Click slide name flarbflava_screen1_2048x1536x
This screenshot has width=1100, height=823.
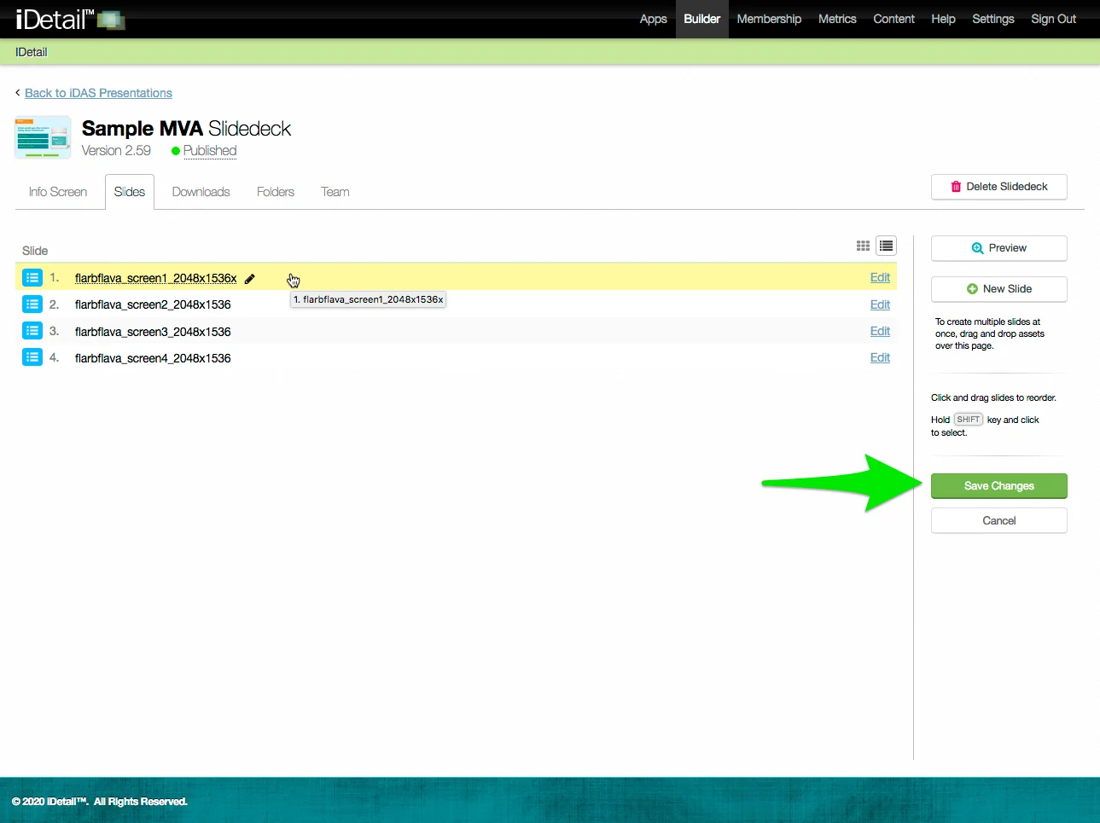click(156, 278)
